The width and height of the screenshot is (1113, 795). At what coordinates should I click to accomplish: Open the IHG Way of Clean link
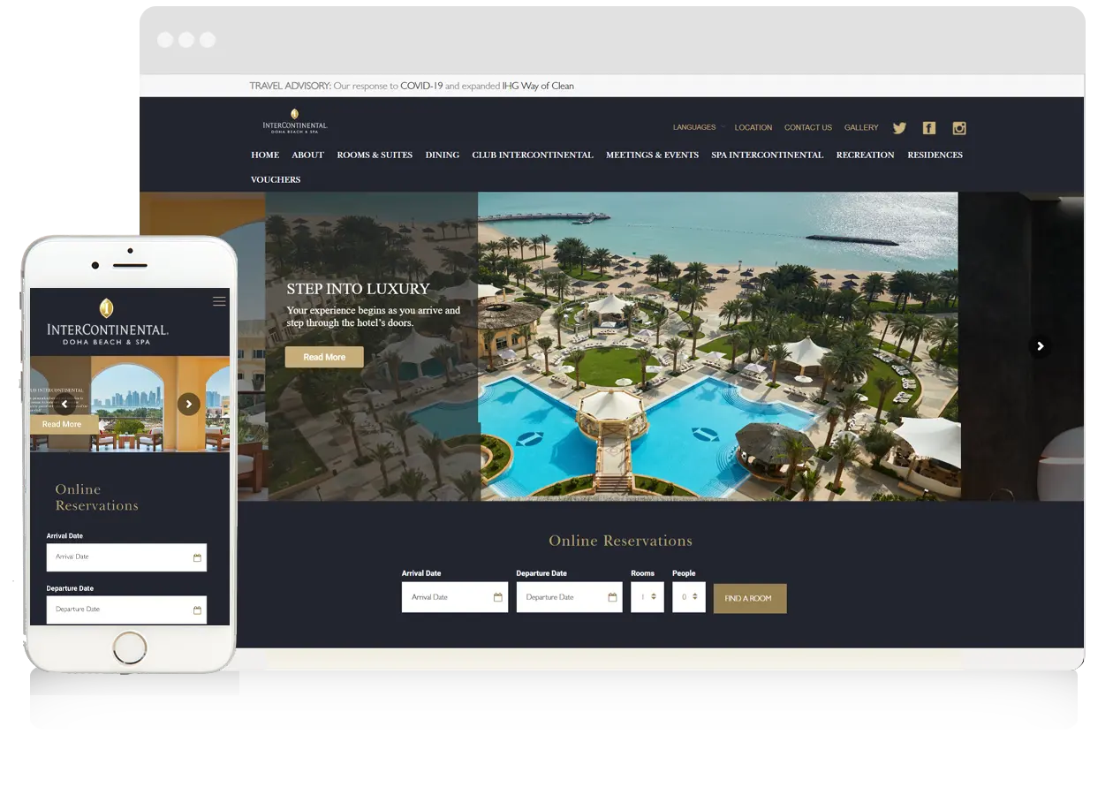538,86
